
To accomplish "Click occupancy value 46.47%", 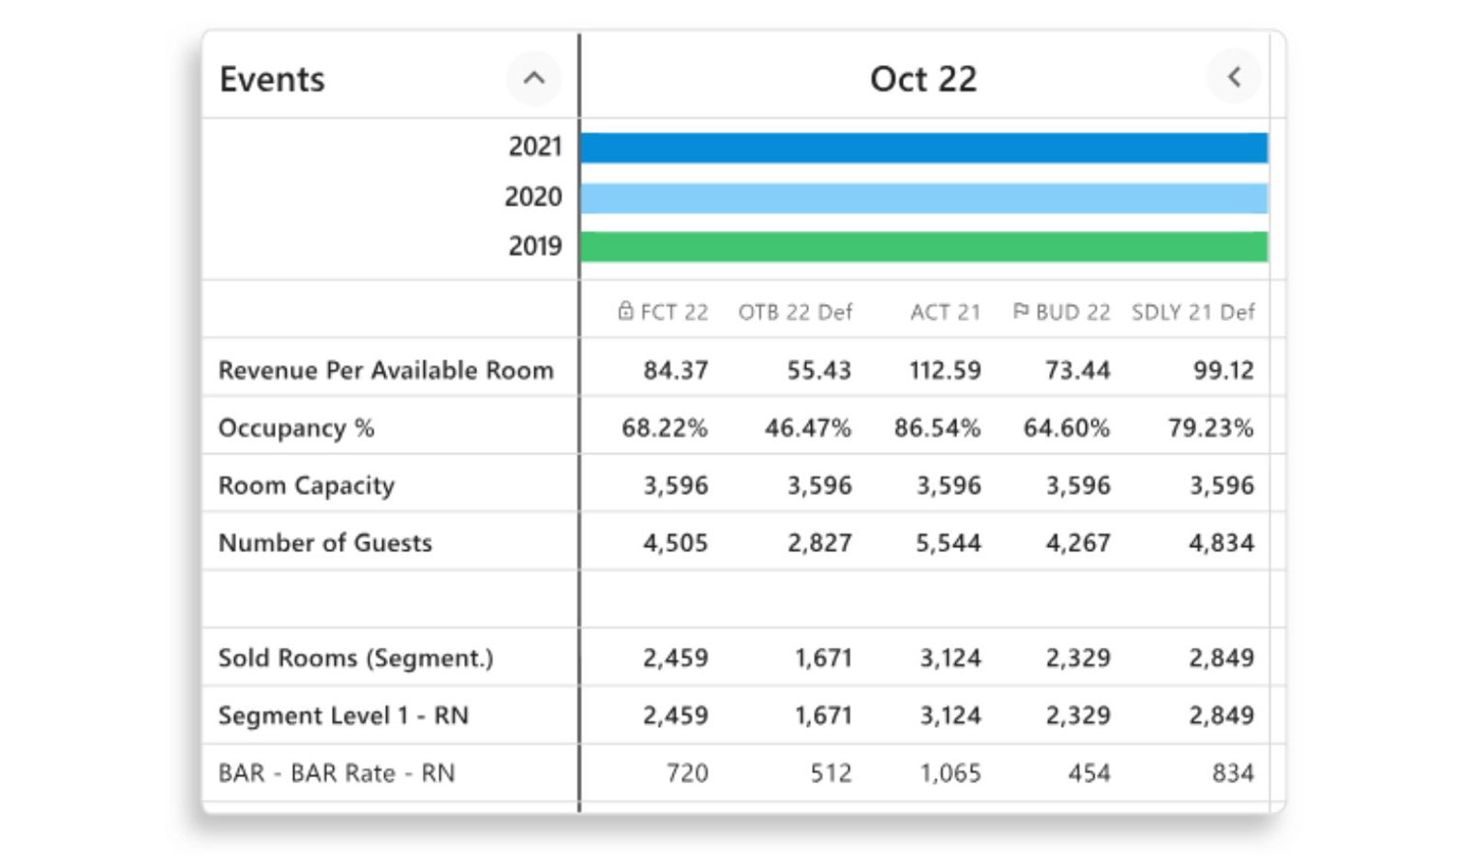I will click(x=808, y=428).
